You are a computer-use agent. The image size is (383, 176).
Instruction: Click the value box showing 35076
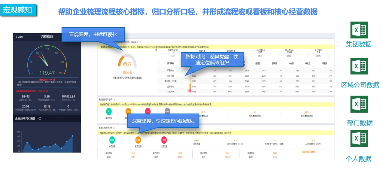click(x=318, y=56)
